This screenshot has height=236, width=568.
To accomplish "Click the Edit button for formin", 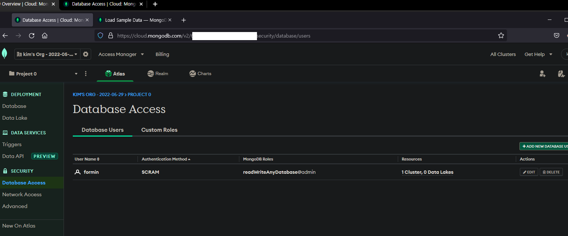I will (x=529, y=172).
